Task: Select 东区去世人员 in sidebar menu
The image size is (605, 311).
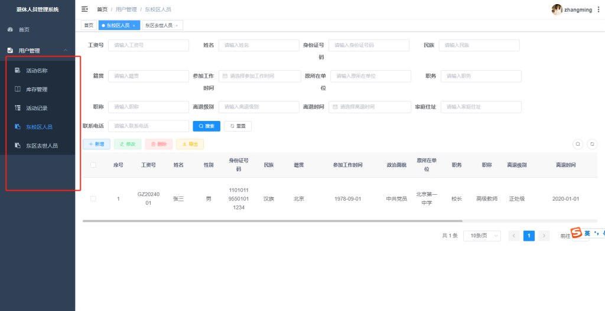Action: pos(41,145)
